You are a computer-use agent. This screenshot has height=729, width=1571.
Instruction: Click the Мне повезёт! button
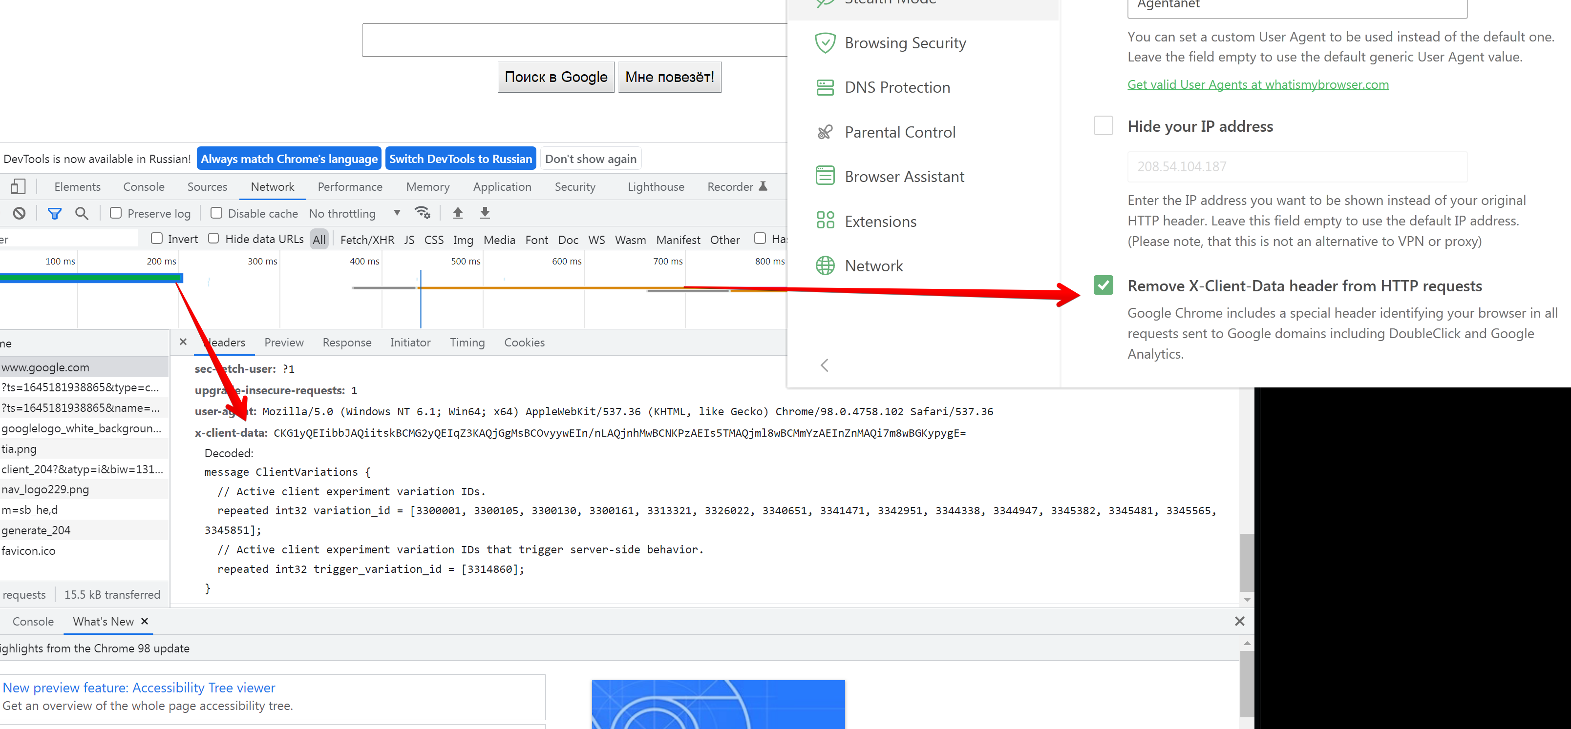click(669, 77)
